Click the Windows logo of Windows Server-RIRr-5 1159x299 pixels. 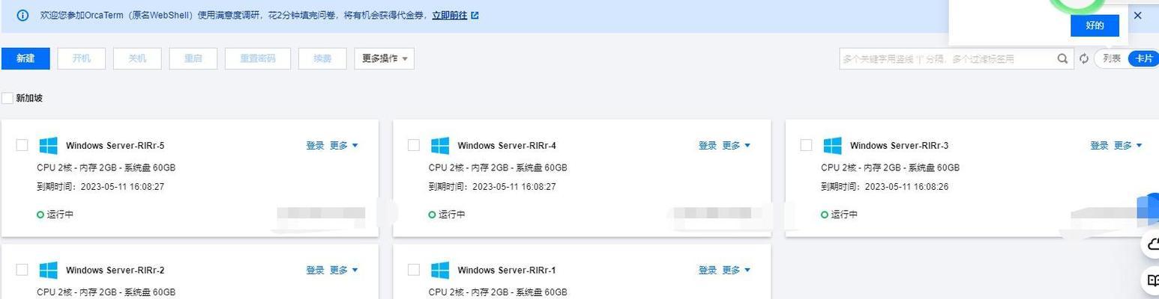click(x=49, y=145)
